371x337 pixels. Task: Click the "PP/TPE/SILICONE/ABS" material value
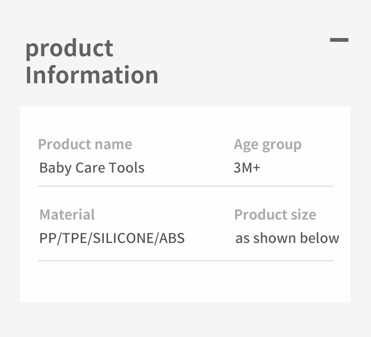tap(112, 238)
